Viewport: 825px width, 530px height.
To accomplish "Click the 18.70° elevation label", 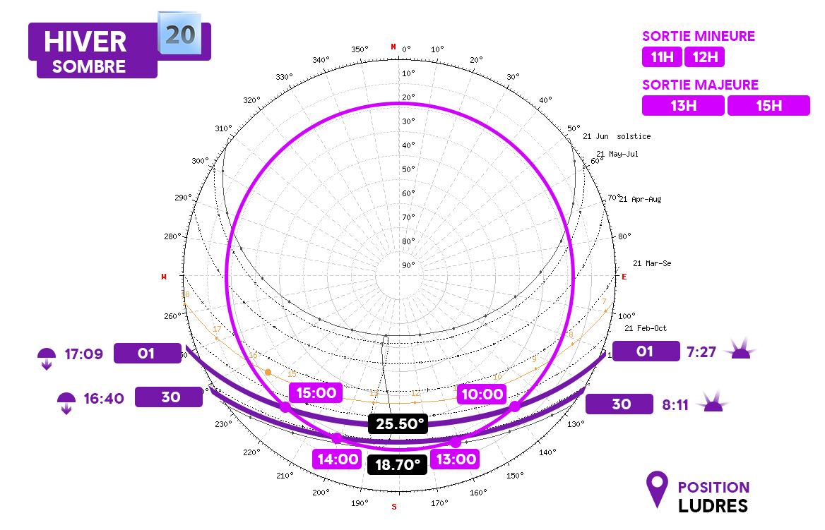I will point(397,464).
